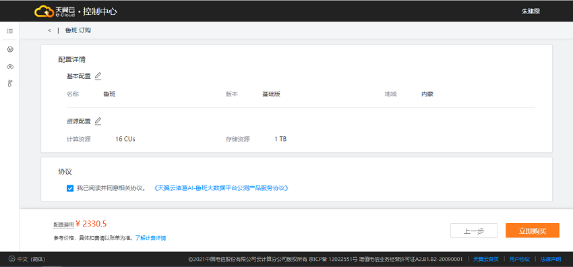Click the 上一步 button
The image size is (573, 267).
click(474, 231)
